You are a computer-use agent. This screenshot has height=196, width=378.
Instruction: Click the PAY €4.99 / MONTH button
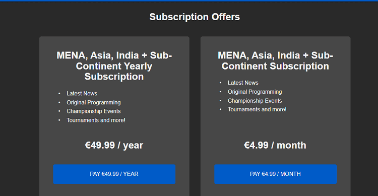(x=275, y=174)
